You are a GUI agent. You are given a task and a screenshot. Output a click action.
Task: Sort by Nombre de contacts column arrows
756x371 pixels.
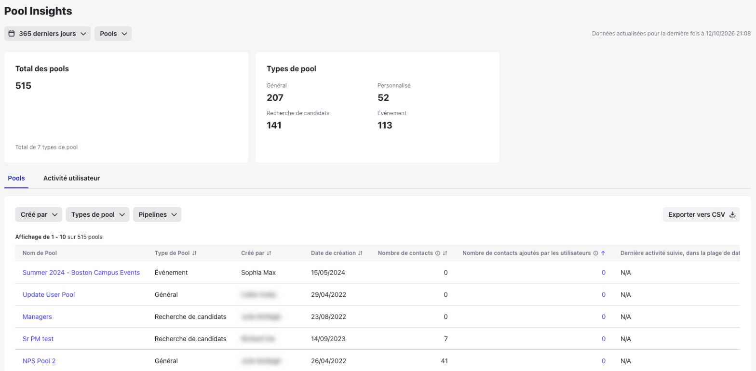pyautogui.click(x=445, y=253)
